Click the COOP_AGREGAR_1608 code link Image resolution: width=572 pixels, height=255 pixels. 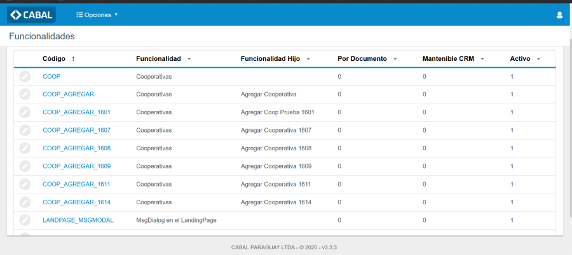point(76,148)
